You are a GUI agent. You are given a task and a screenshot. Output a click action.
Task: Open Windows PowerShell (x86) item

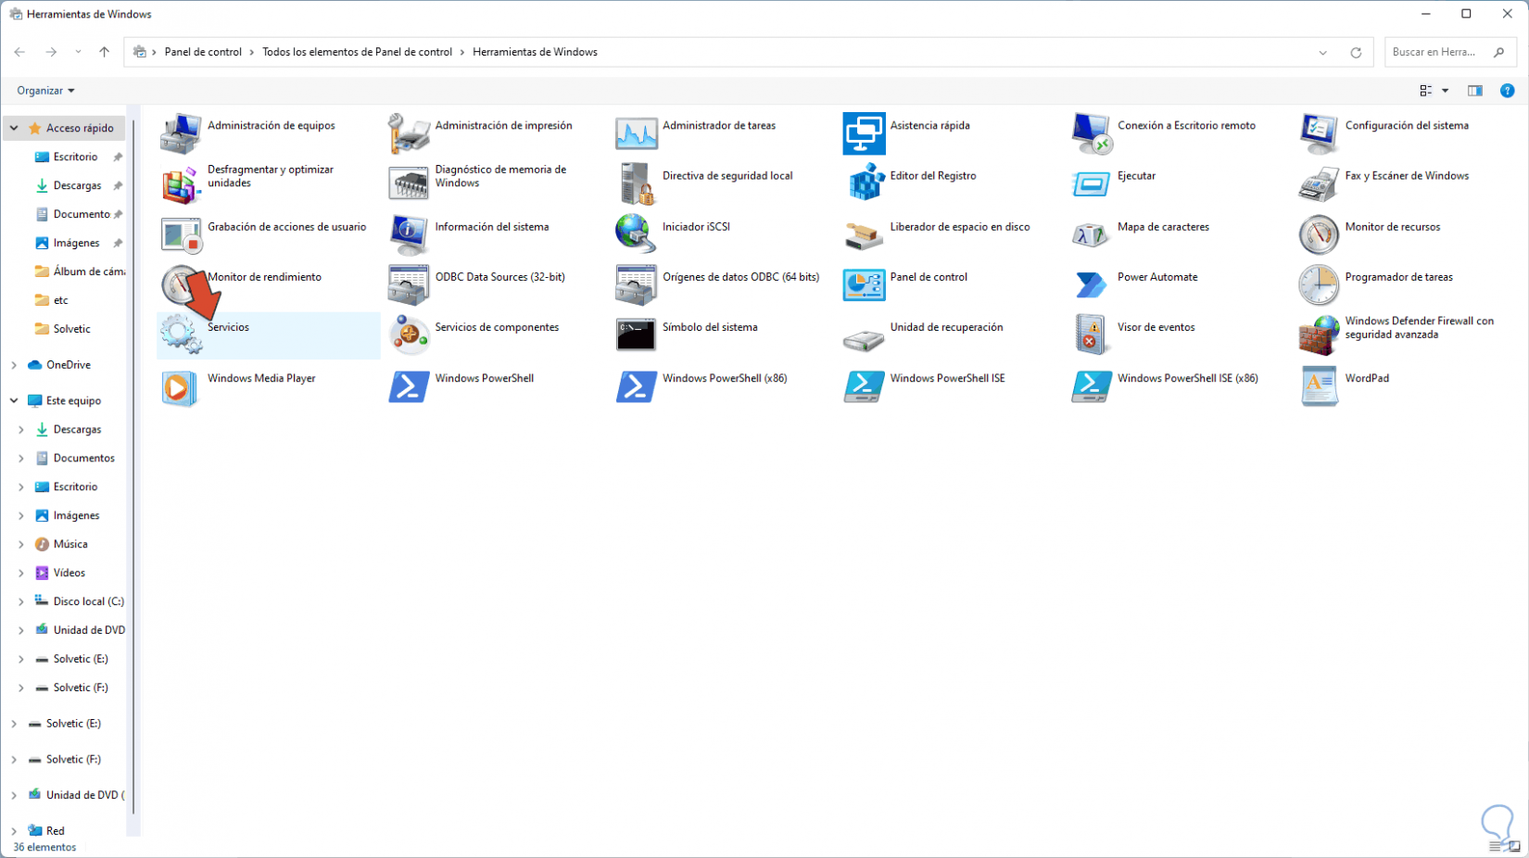coord(725,378)
